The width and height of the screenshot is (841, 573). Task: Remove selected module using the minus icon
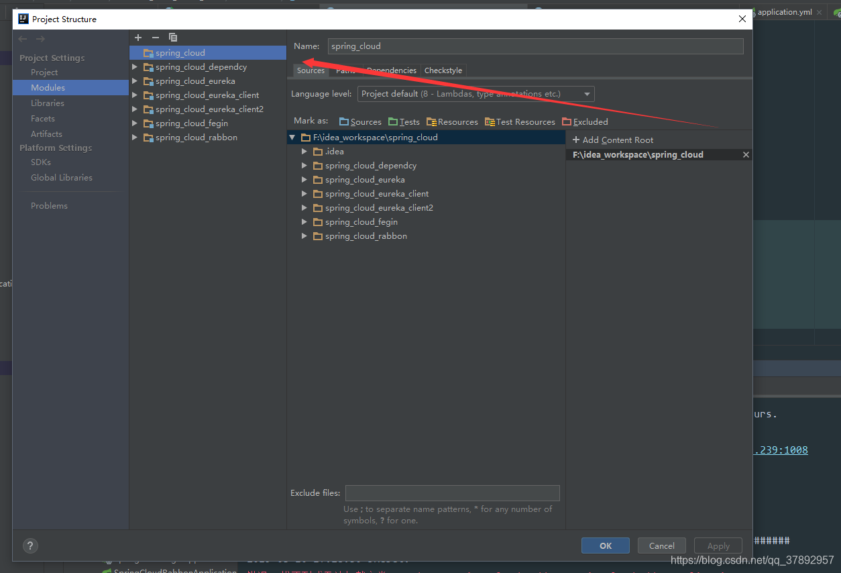coord(155,38)
